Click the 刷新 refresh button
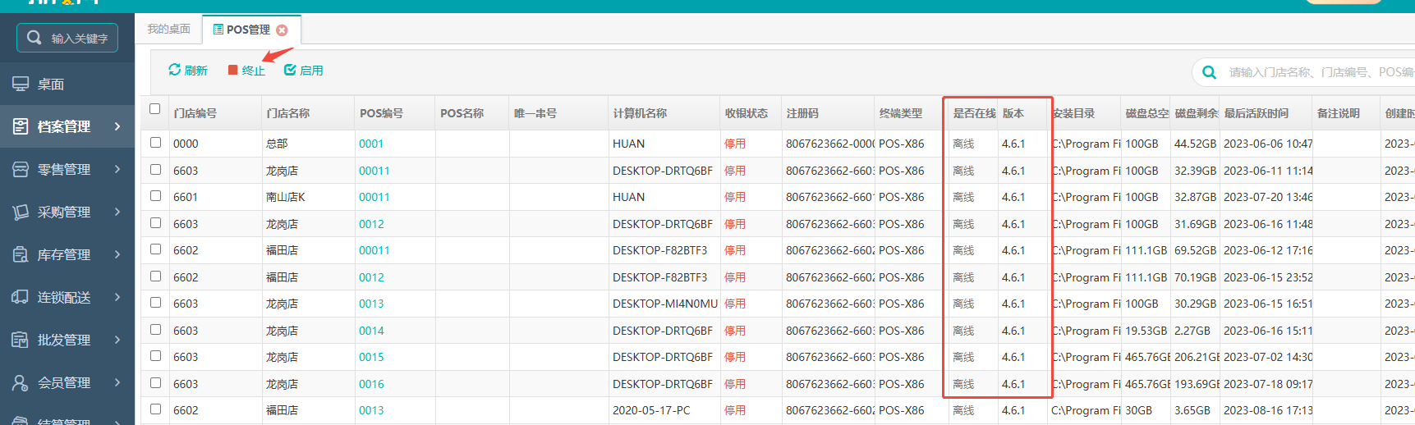This screenshot has height=425, width=1415. (x=188, y=71)
